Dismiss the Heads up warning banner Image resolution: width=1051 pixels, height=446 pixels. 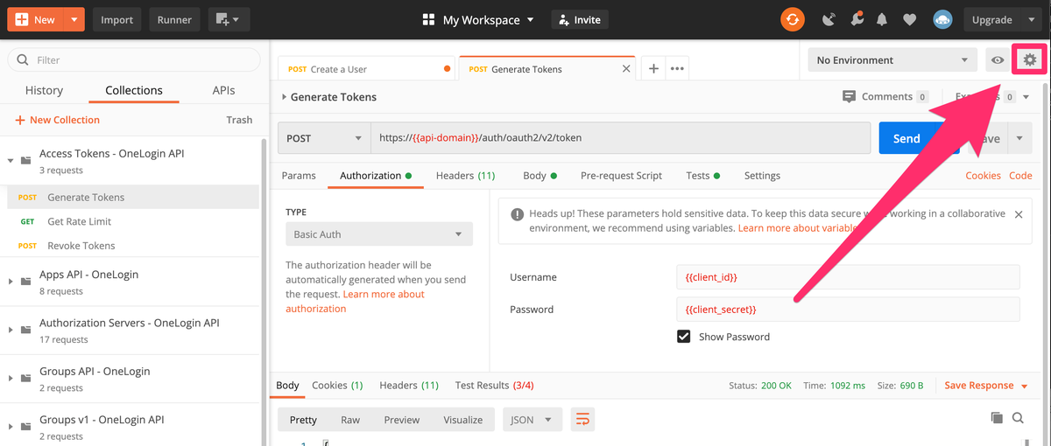click(1018, 214)
